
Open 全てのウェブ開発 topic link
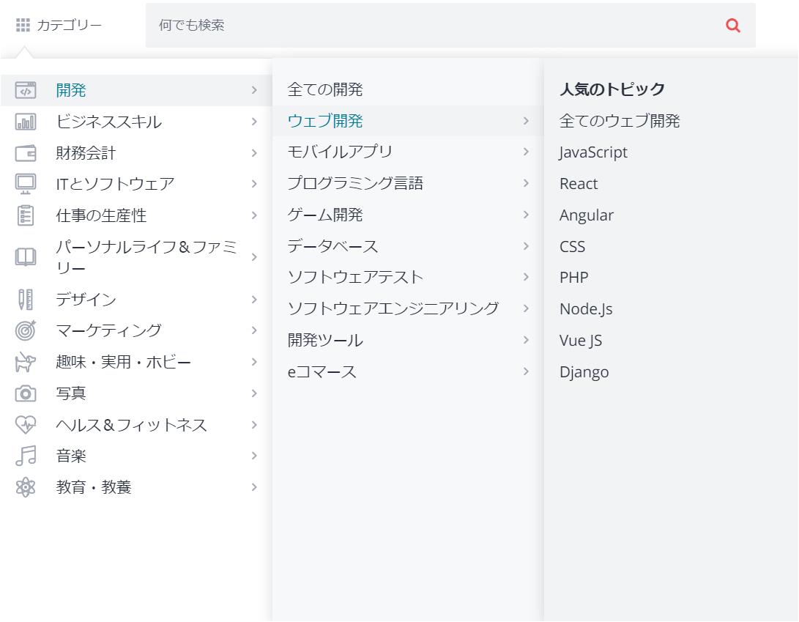[620, 121]
